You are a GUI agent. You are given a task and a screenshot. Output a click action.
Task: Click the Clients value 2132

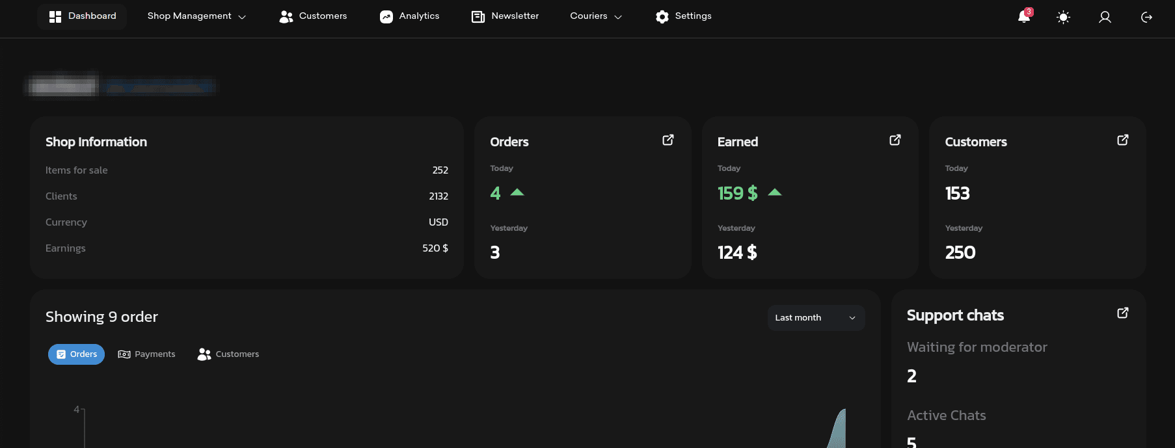pos(439,196)
